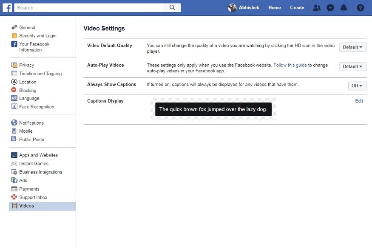
Task: Click the Instant Games controller icon
Action: (14, 163)
